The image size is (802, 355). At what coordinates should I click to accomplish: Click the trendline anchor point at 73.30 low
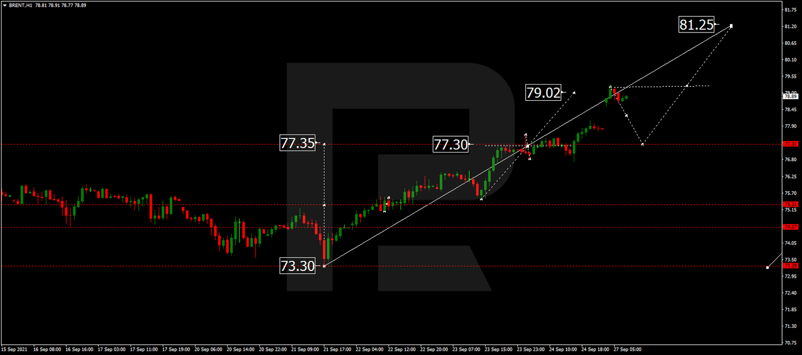(x=324, y=266)
